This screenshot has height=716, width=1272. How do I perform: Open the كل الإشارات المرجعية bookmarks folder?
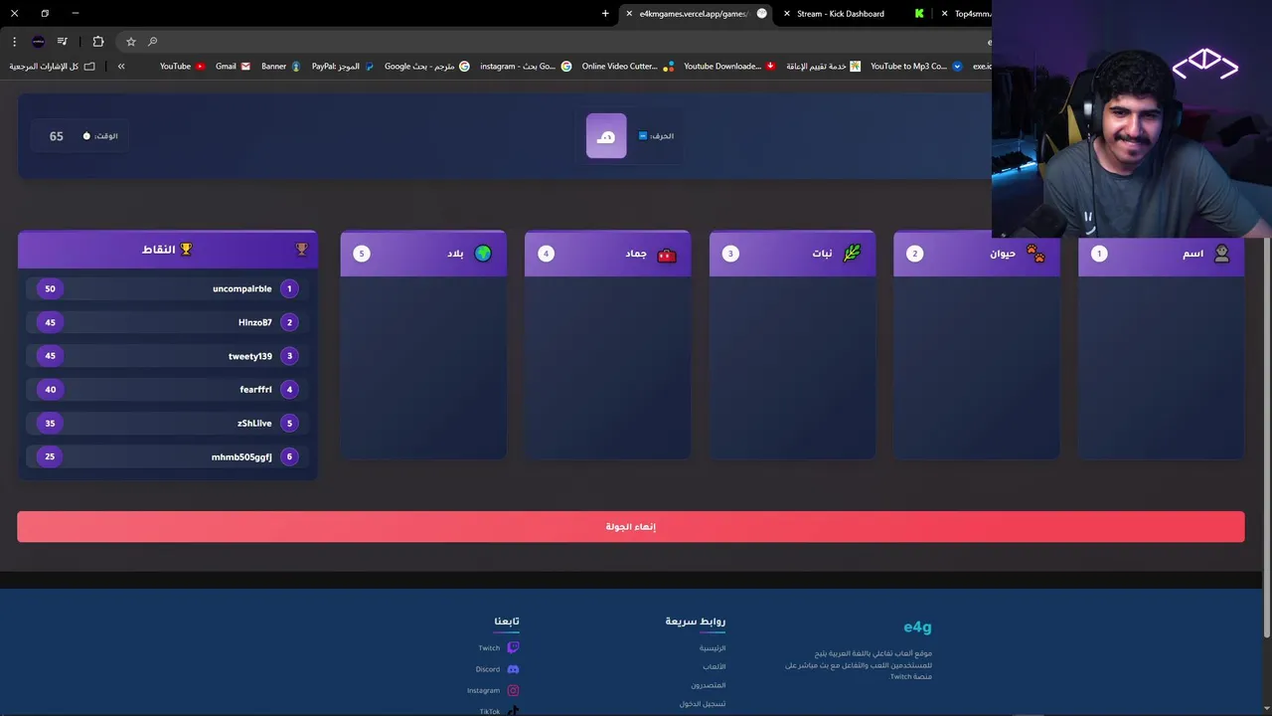click(53, 67)
